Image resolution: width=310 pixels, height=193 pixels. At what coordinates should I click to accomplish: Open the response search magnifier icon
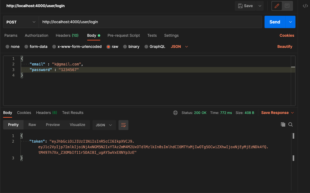(x=291, y=124)
